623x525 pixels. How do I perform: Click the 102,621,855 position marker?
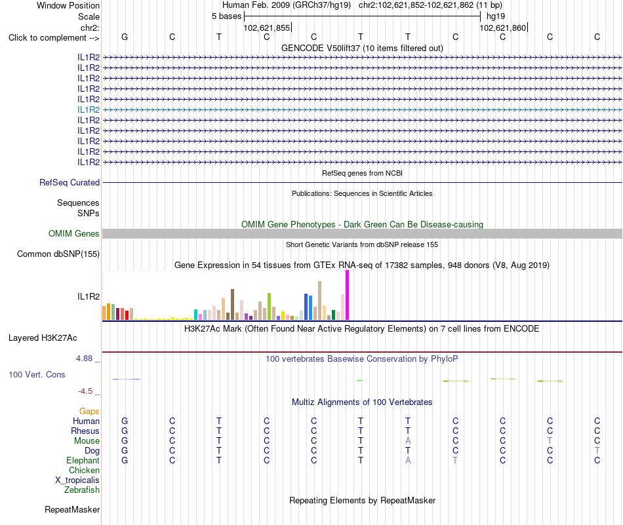point(267,28)
